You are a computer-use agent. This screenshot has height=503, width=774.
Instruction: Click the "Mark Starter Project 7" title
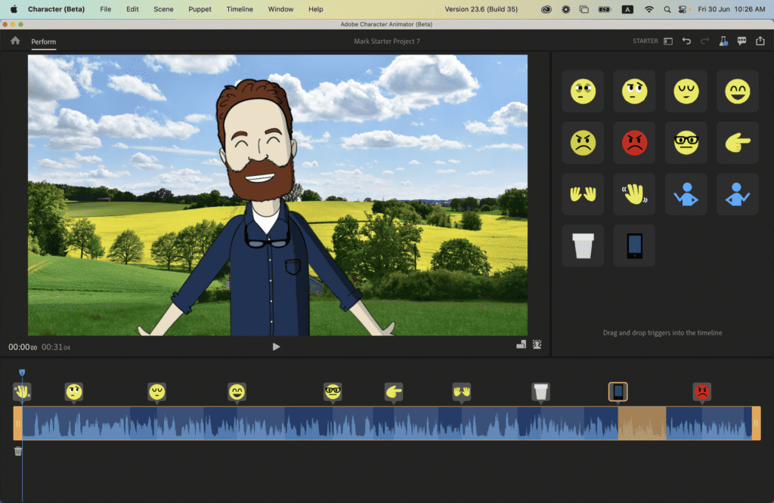[x=386, y=42]
